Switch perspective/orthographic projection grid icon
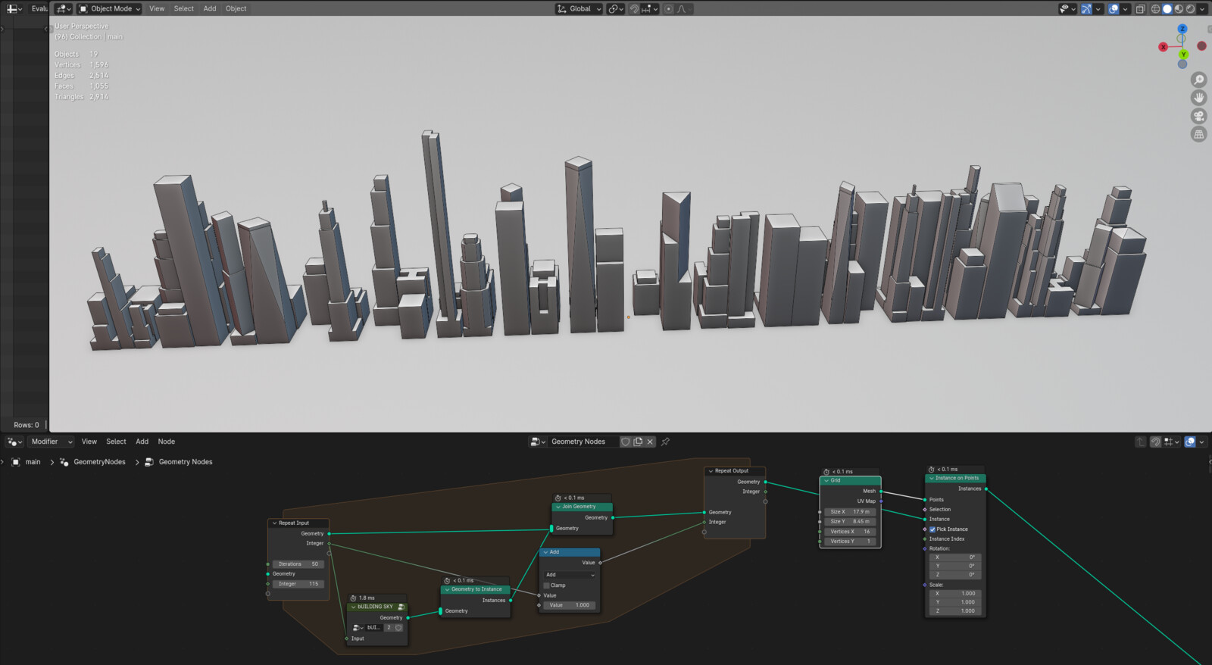The height and width of the screenshot is (665, 1212). click(x=1198, y=134)
